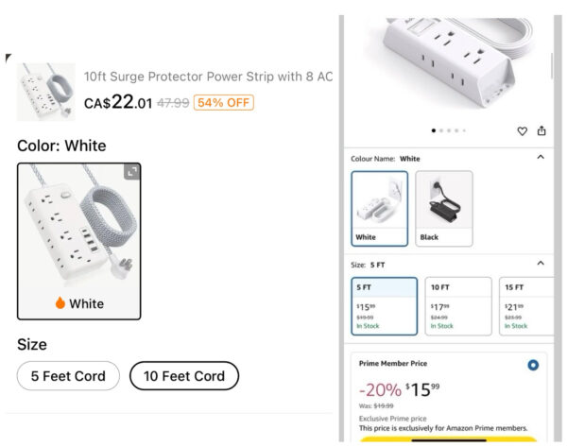Click the heart wishlist icon
The image size is (567, 447).
522,131
